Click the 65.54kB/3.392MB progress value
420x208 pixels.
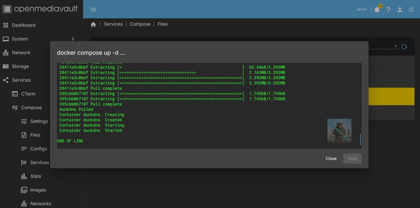click(267, 67)
